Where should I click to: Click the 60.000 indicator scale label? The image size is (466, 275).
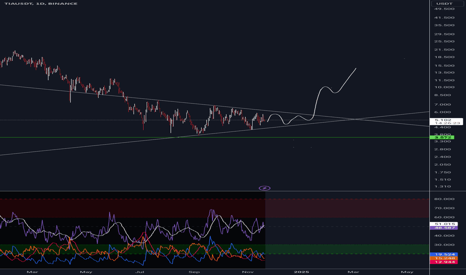(444, 217)
